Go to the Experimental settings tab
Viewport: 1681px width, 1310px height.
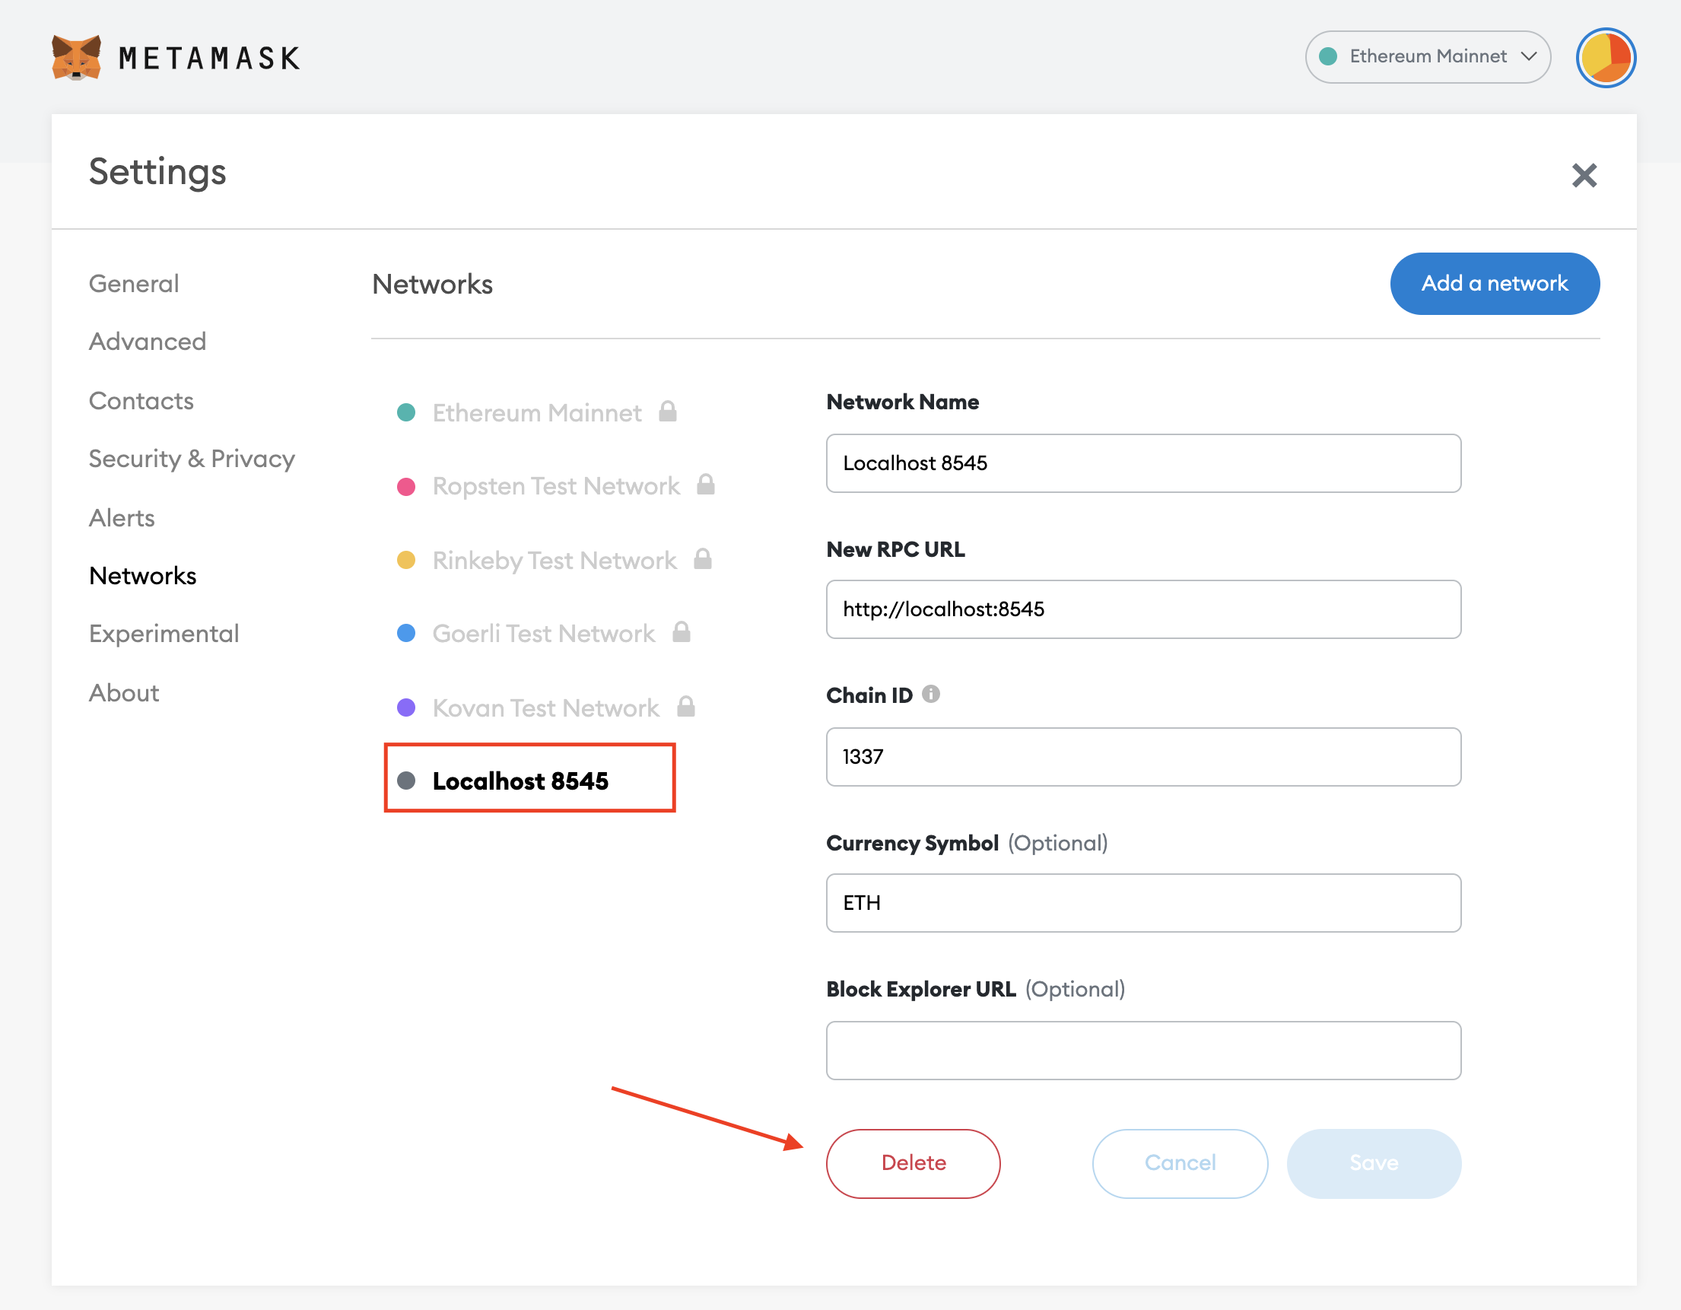(164, 633)
